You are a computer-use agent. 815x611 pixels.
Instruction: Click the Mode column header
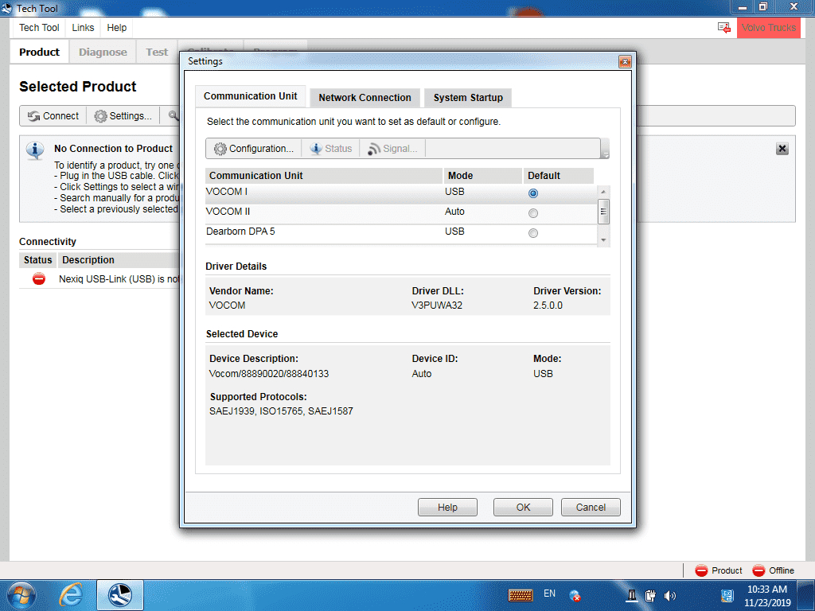[482, 176]
